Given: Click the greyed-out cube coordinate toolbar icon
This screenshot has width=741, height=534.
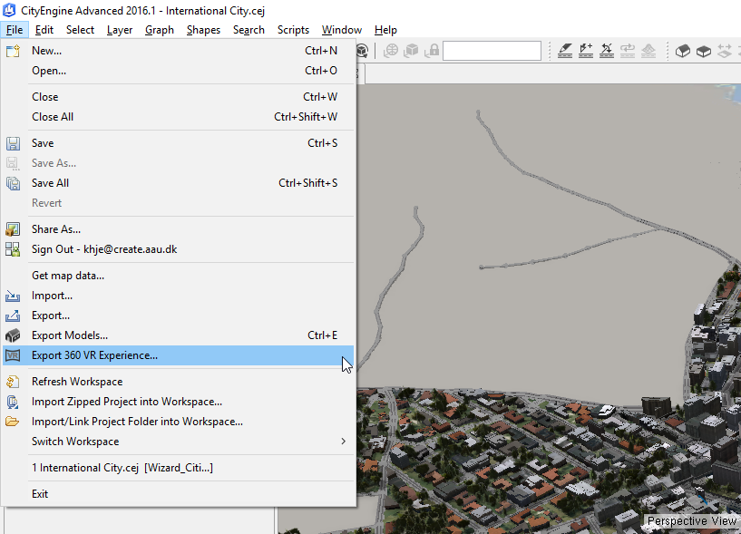Looking at the screenshot, I should pyautogui.click(x=412, y=51).
